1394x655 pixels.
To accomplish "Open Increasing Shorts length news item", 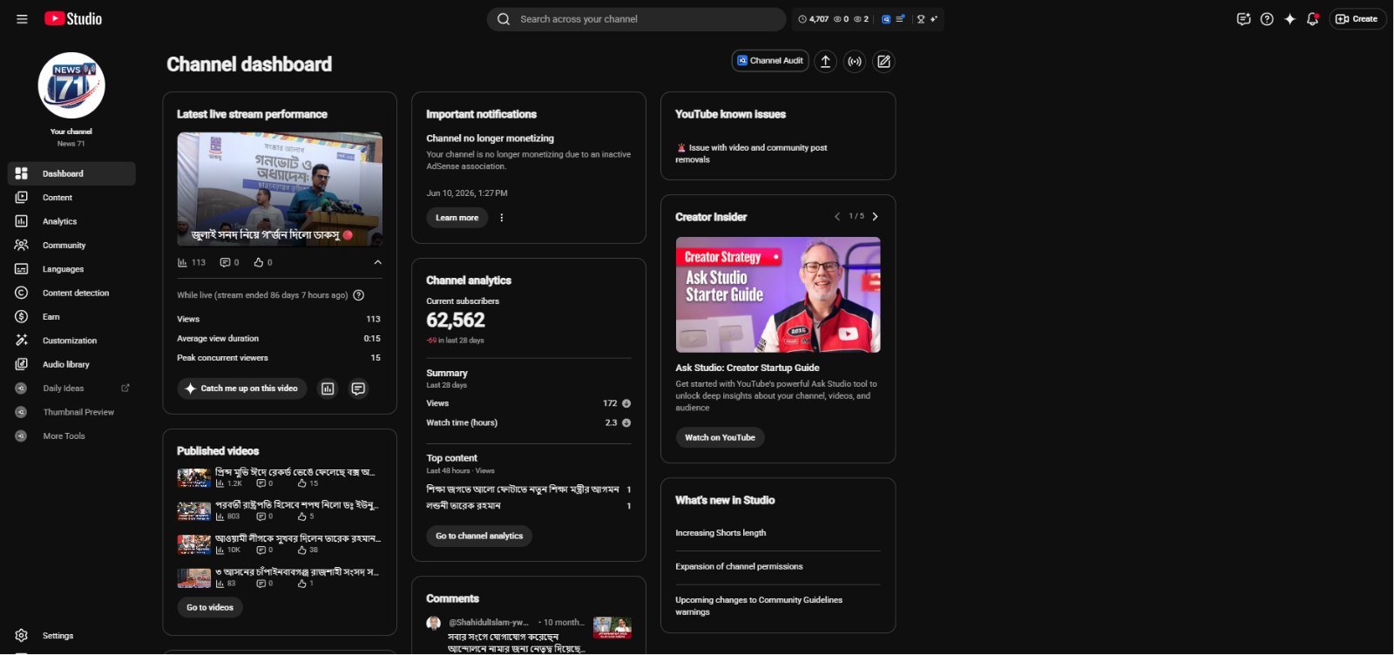I will (x=721, y=533).
